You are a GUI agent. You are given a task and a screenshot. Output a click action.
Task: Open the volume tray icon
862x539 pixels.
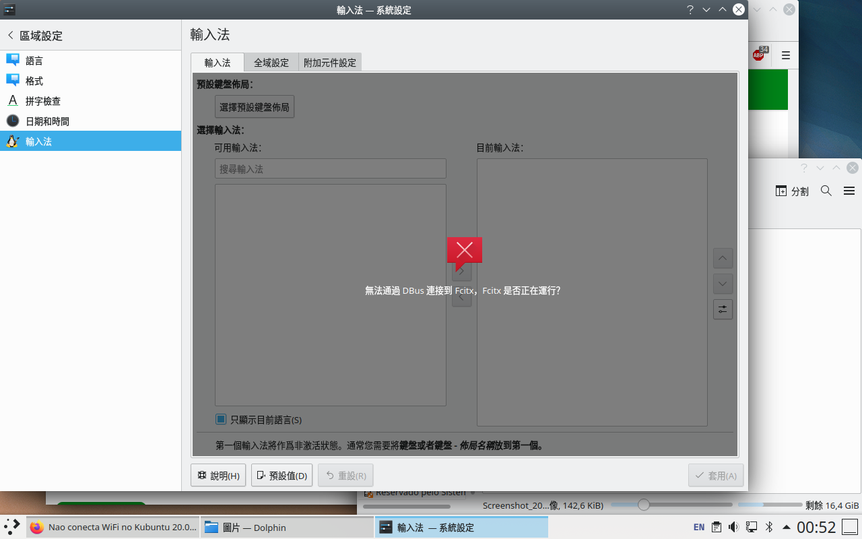[733, 527]
